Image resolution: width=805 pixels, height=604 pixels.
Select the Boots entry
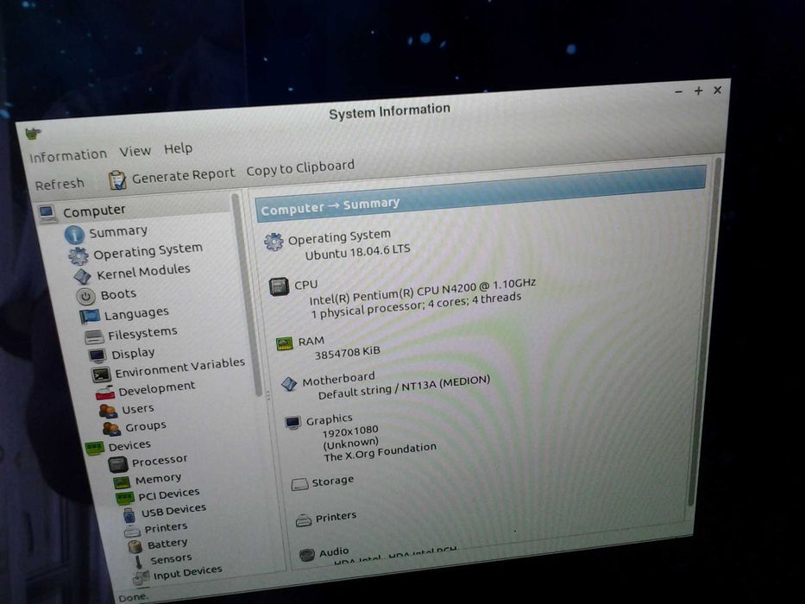pos(118,294)
